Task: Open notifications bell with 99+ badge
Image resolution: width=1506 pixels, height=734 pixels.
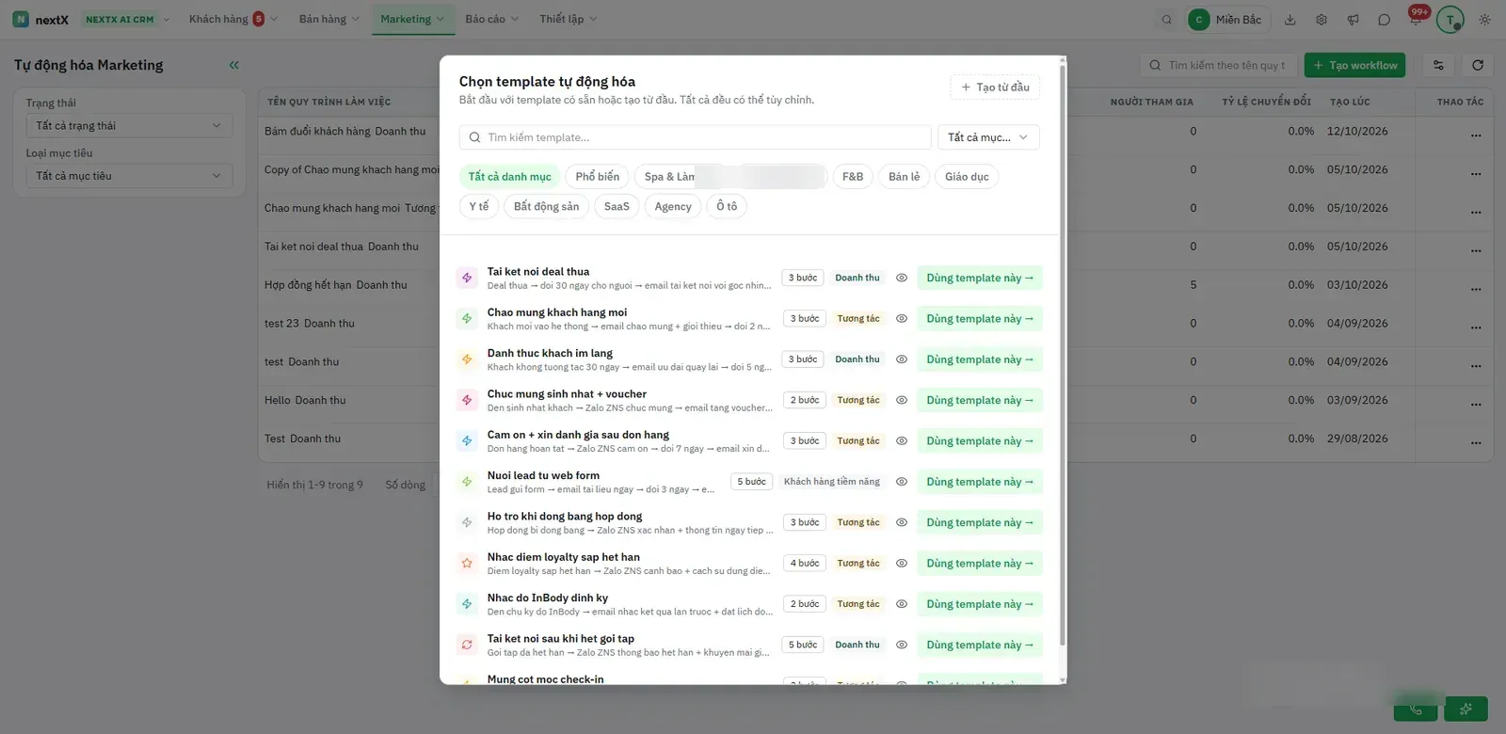Action: [1416, 19]
